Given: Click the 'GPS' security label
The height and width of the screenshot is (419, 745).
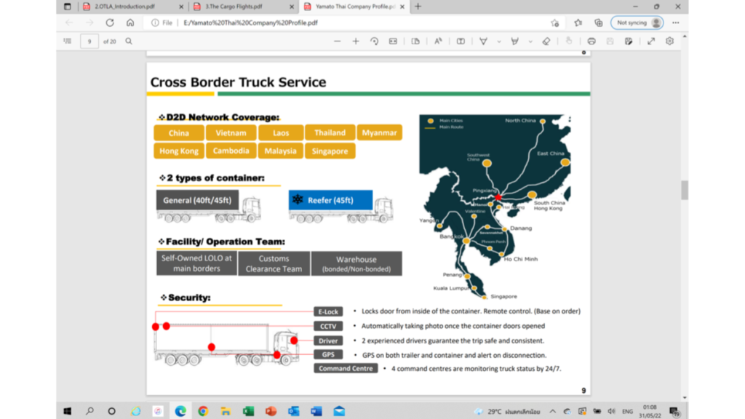Looking at the screenshot, I should pyautogui.click(x=328, y=354).
